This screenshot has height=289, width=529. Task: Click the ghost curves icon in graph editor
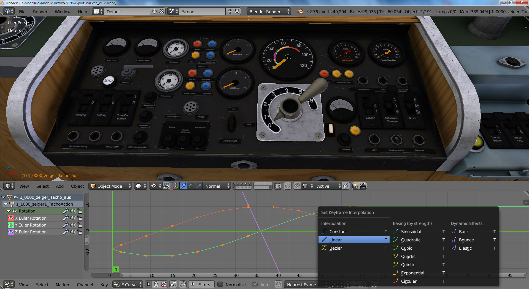click(x=156, y=285)
